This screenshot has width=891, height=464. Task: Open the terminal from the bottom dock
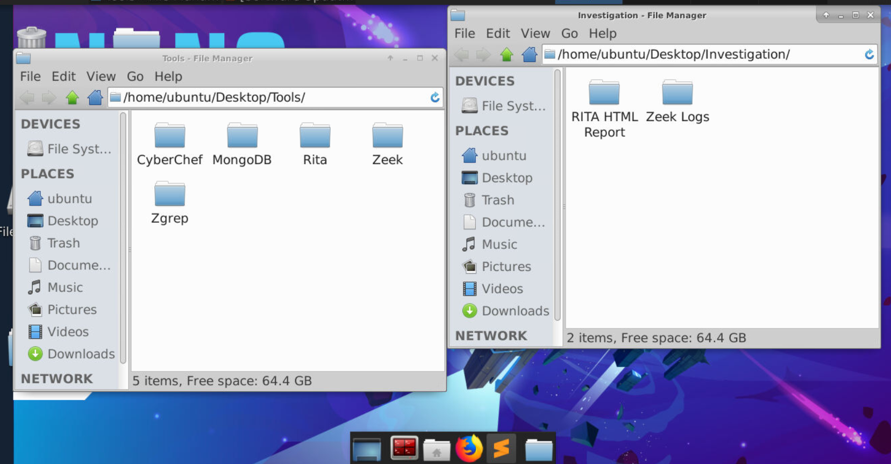point(404,448)
